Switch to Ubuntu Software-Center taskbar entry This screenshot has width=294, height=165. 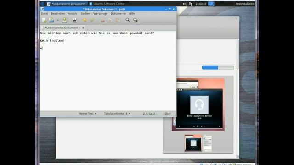(107, 4)
